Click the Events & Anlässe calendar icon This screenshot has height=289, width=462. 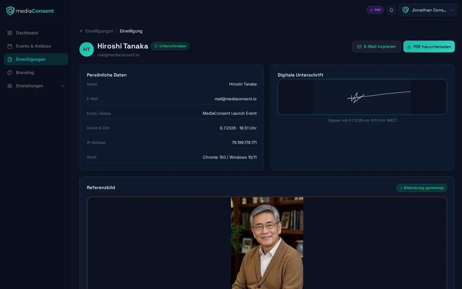(10, 46)
